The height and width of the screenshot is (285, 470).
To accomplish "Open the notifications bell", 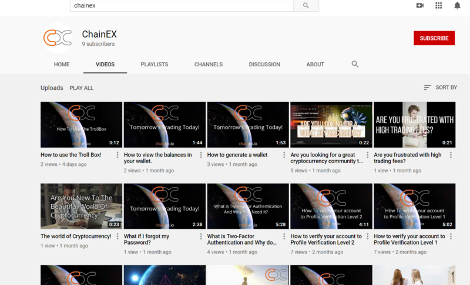I will [x=457, y=6].
